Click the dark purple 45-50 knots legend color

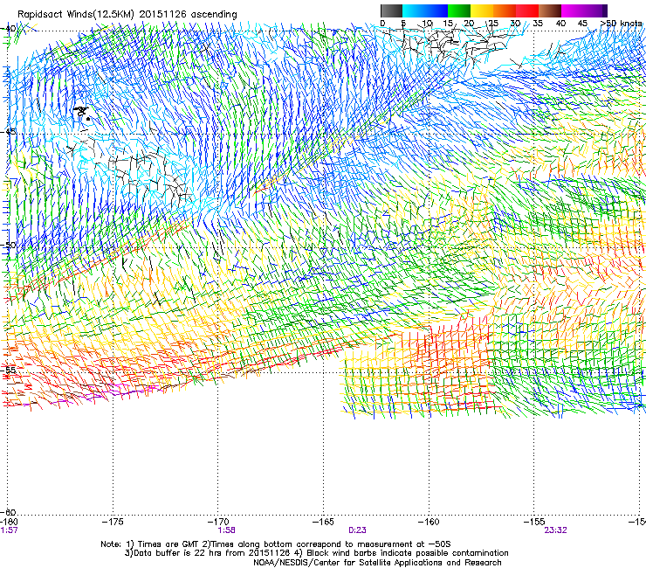[x=595, y=10]
